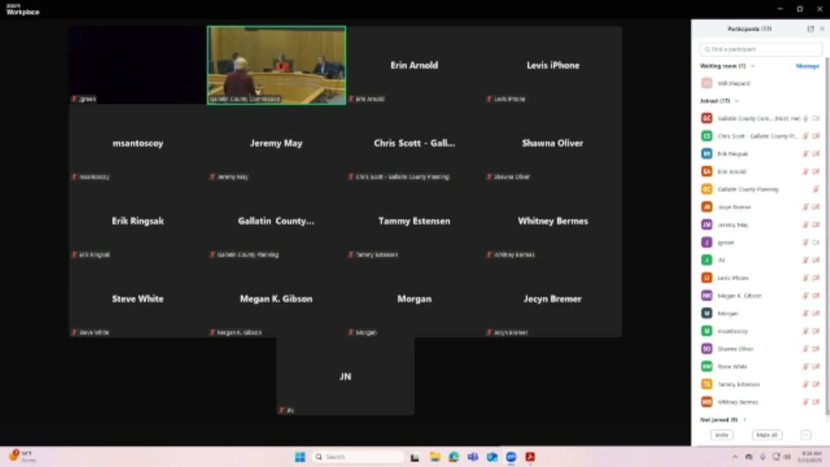
Task: Open the weather widget in the taskbar
Action: pos(21,456)
